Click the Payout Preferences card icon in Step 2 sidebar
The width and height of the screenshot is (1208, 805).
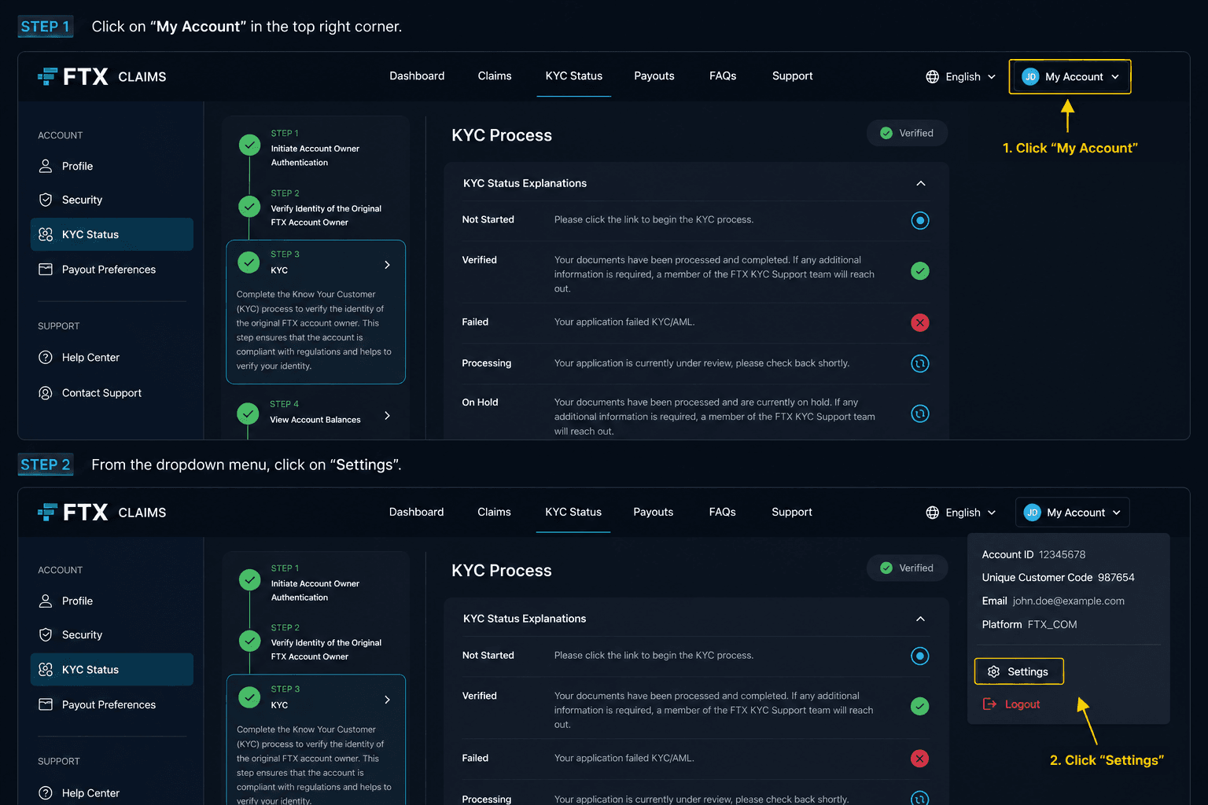(x=46, y=704)
